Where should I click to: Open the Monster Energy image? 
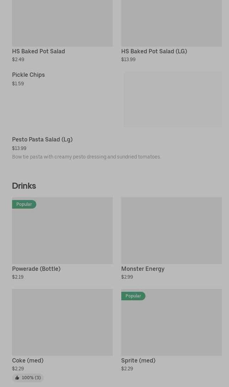point(171,231)
